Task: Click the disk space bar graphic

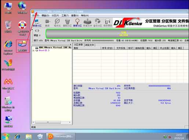Action: pos(117,34)
